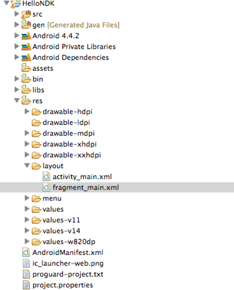Expand values-w820dp folder arrow
This screenshot has width=234, height=290.
pyautogui.click(x=27, y=241)
